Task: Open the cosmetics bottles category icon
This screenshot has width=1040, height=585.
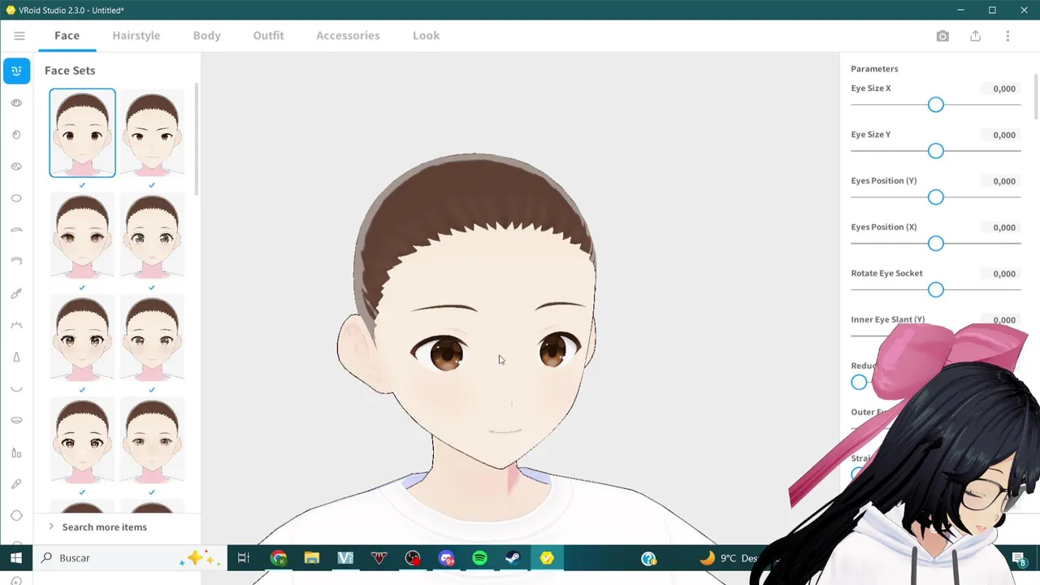Action: 16,453
